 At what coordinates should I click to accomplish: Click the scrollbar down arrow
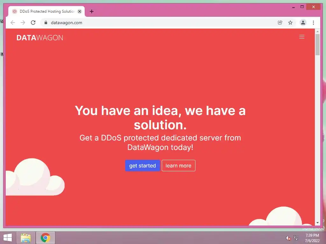tap(317, 223)
